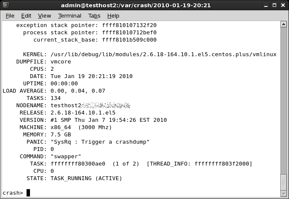Viewport: 289px width, 199px height.
Task: Open the Terminal menu
Action: coord(70,16)
